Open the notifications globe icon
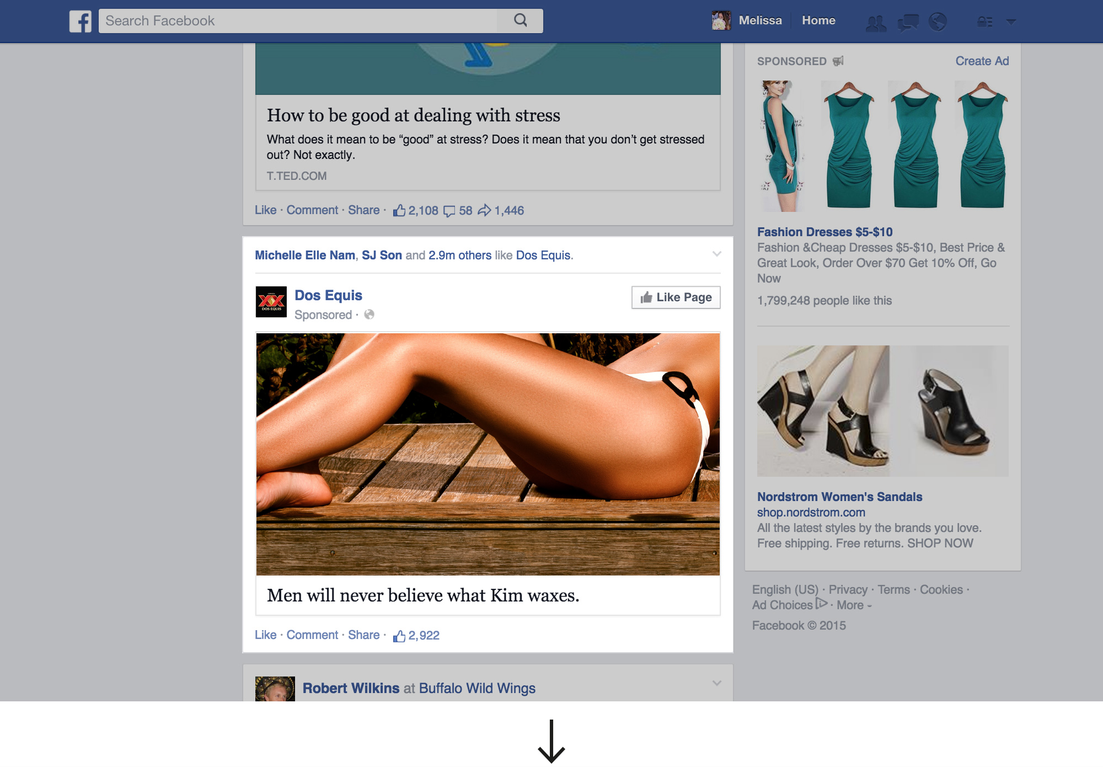The image size is (1103, 767). coord(938,22)
